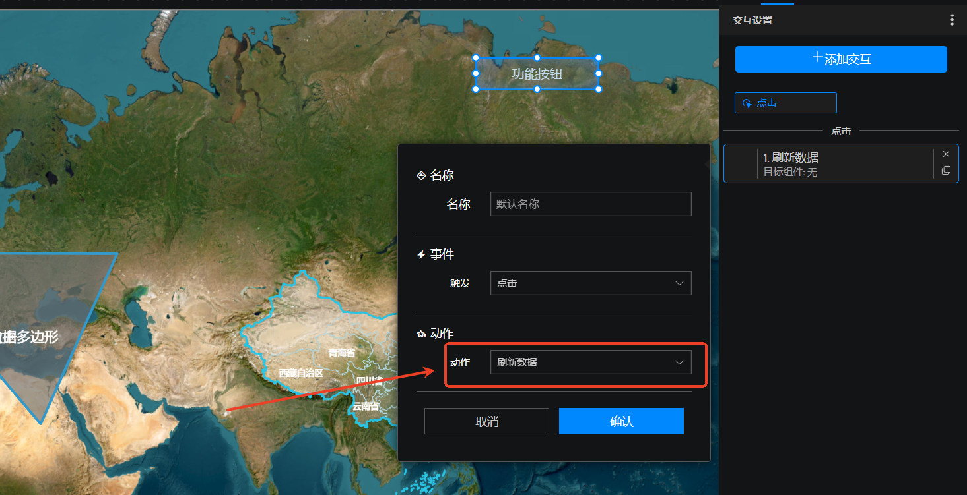Screen dimensions: 967x495
Task: Click the top-right resize handle of 功能按钮
Action: (599, 58)
